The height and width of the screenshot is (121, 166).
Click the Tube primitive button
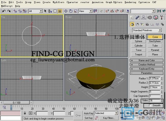click(x=155, y=46)
